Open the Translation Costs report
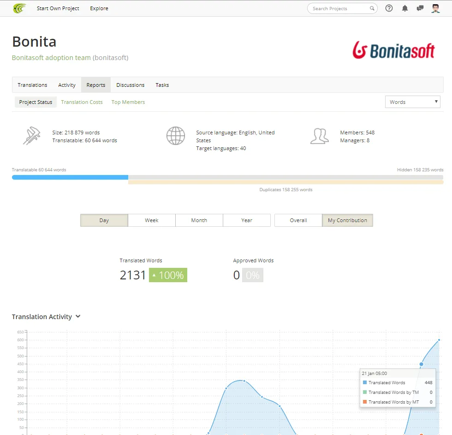 [82, 102]
